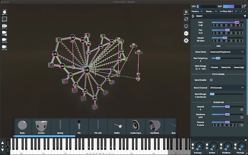Viewport: 248px width, 155px height.
Task: Expand macro knobs panel with up triangle
Action: 246,140
